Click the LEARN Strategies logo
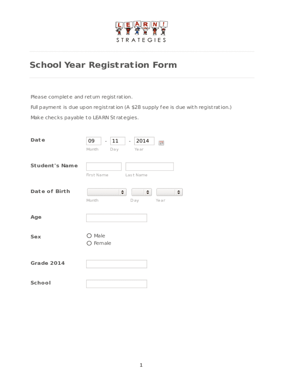This screenshot has height=375, width=282. (x=141, y=31)
